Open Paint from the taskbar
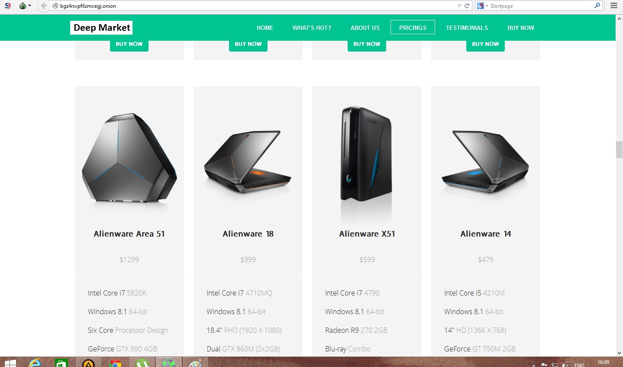This screenshot has width=623, height=367. 196,363
